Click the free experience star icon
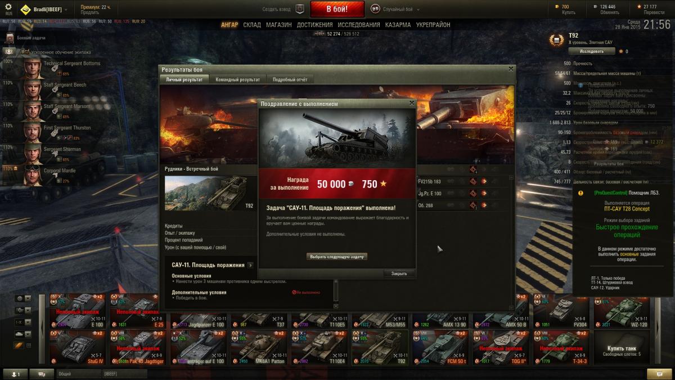 pyautogui.click(x=638, y=7)
